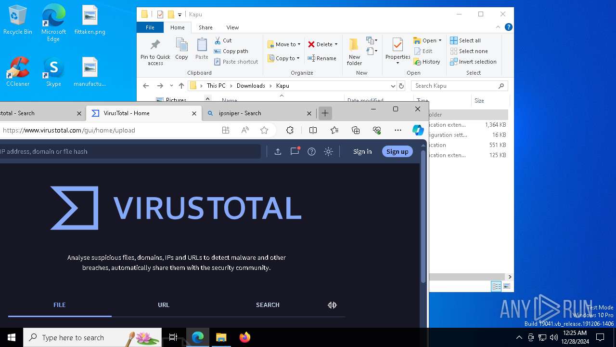Collapse the Explorer ribbon chevron
This screenshot has width=616, height=347.
[498, 27]
